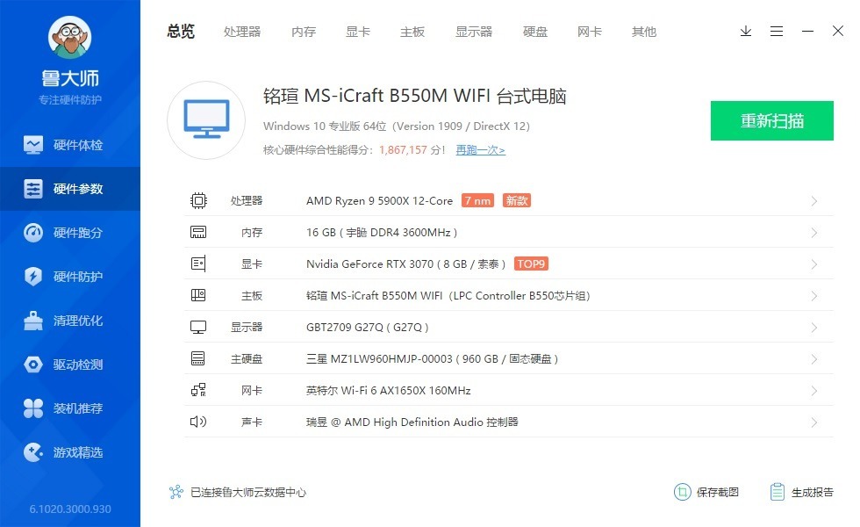This screenshot has width=860, height=527.
Task: Click 英特尔 Wi-Fi 6 AX1650X text
Action: (388, 390)
